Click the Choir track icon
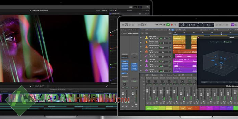This screenshot has width=238, height=119. pyautogui.click(x=146, y=51)
